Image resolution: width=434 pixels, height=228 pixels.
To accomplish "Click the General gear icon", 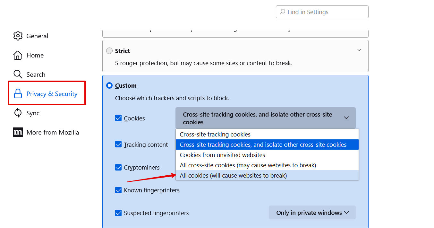I will (18, 36).
